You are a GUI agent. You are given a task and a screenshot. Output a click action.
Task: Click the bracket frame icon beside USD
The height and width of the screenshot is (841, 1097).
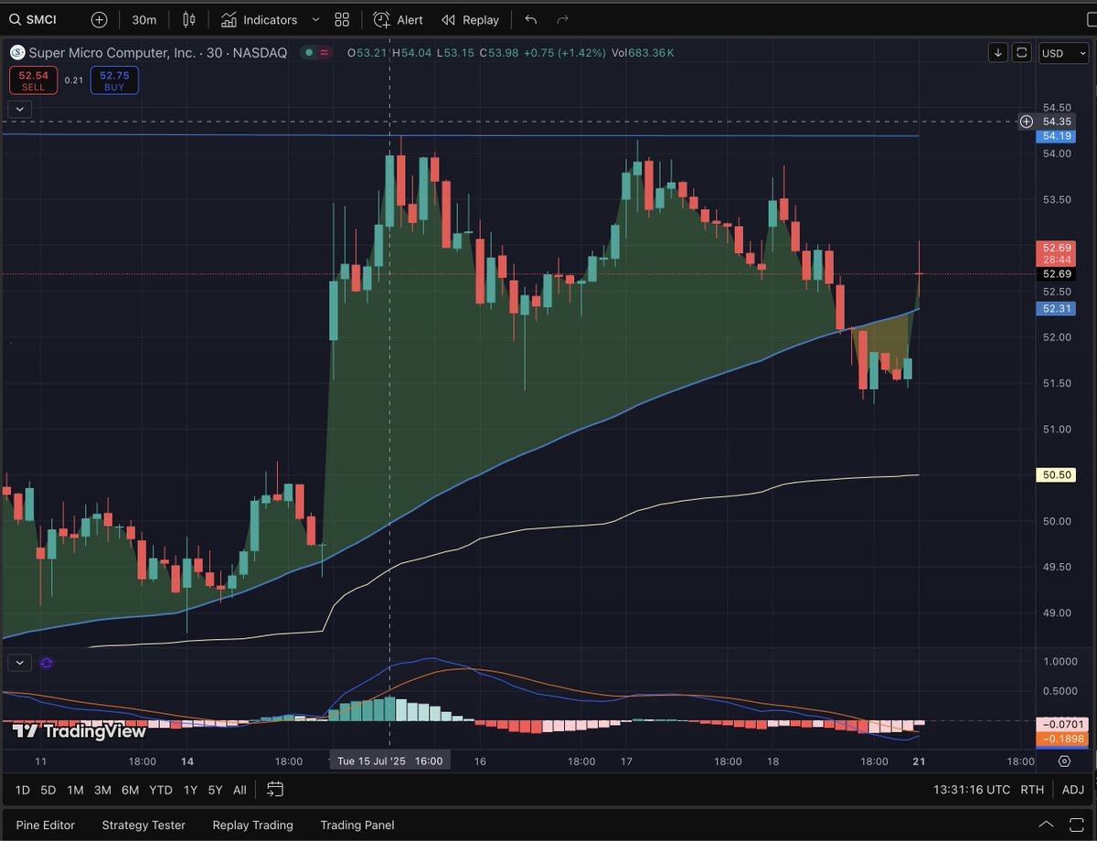click(x=1022, y=53)
